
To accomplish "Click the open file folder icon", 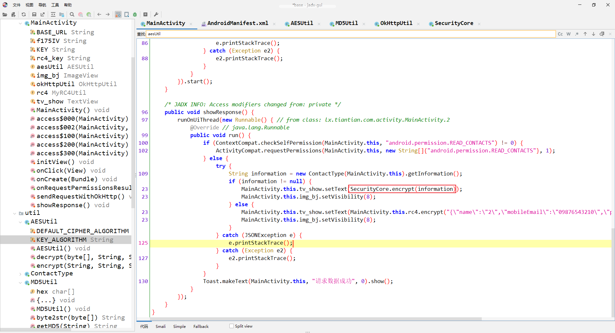I will pyautogui.click(x=5, y=14).
